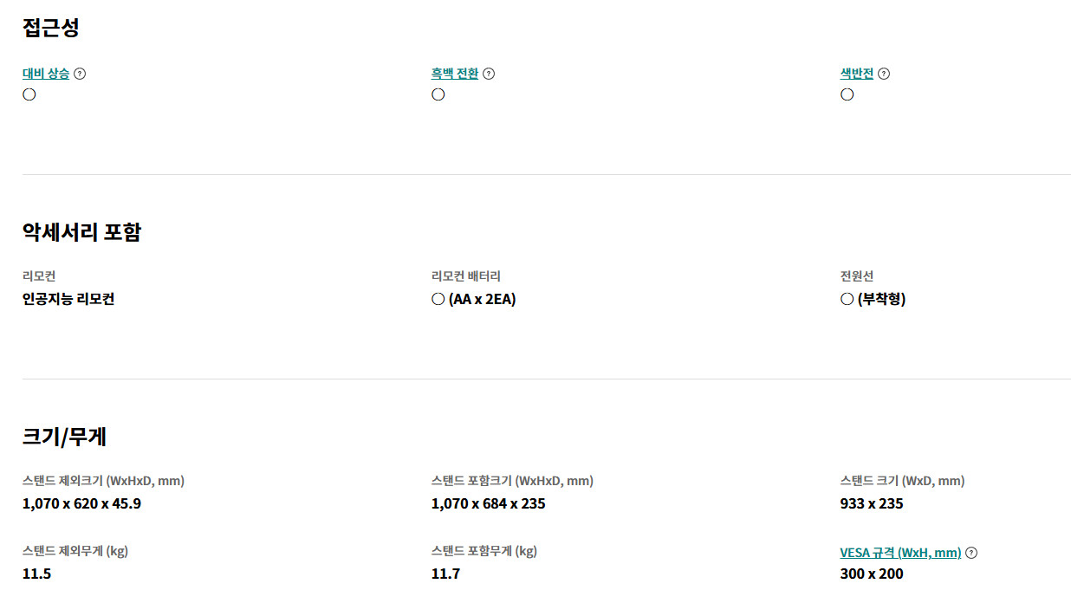Image resolution: width=1071 pixels, height=616 pixels.
Task: Open the help tooltip next to 흑백 전환
Action: click(489, 74)
